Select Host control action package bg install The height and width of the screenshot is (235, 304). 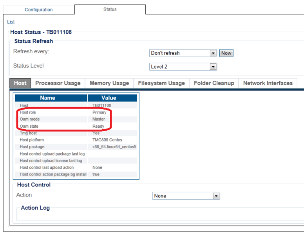[53, 174]
